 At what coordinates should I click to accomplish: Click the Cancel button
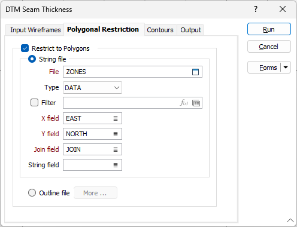pos(269,47)
